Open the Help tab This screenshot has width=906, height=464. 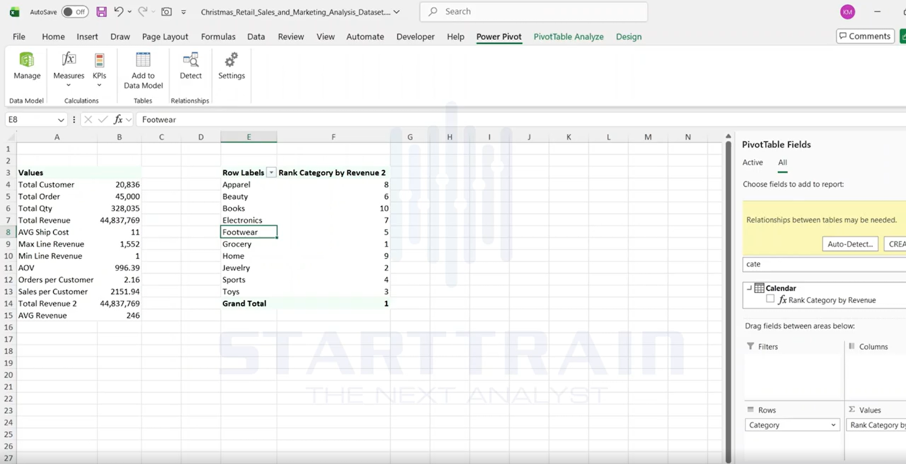(455, 36)
